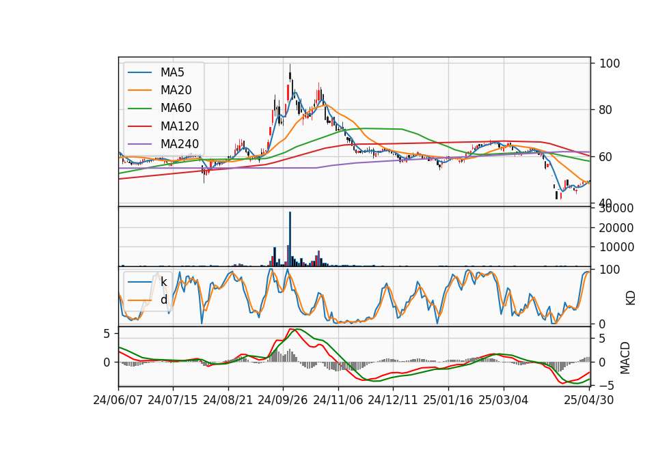Click the 25/01/16 date axis label
The image size is (656, 471).
(x=448, y=400)
